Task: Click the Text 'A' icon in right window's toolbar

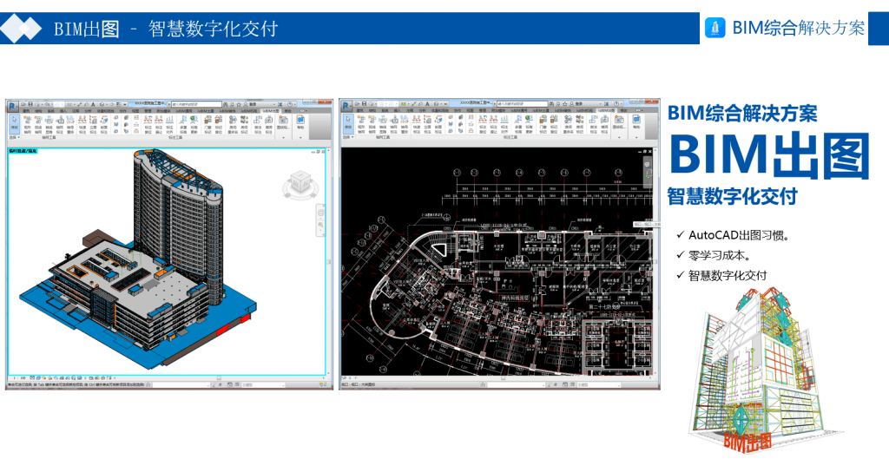Action: (x=427, y=104)
